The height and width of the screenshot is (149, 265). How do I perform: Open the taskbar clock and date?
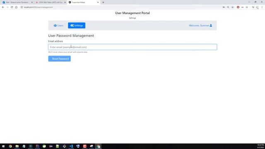260,146
